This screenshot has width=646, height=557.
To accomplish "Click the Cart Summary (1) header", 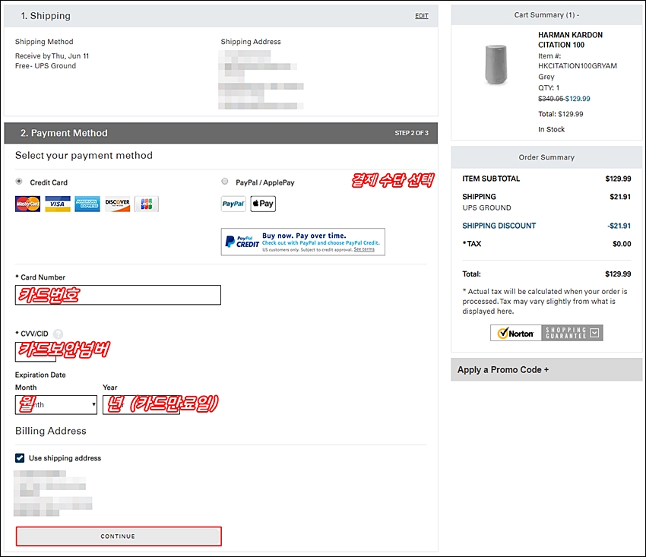I will (x=546, y=15).
